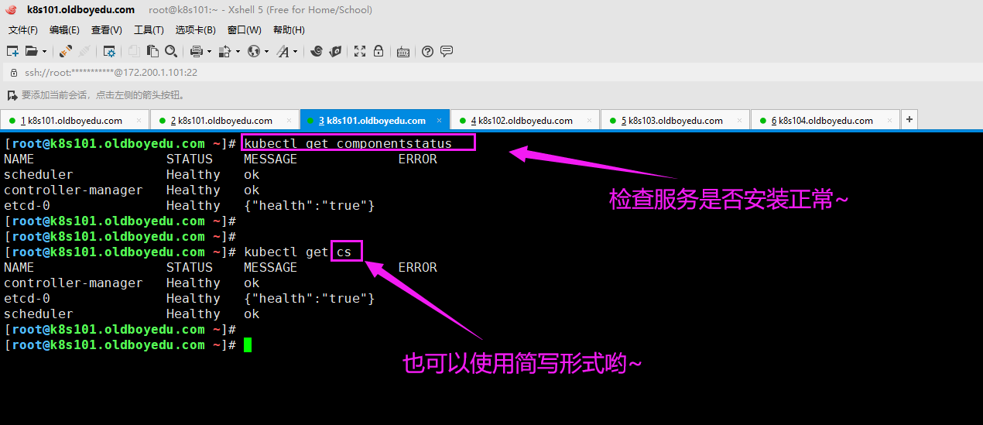Expand the Font icon dropdown arrow
The height and width of the screenshot is (425, 983).
coord(296,52)
